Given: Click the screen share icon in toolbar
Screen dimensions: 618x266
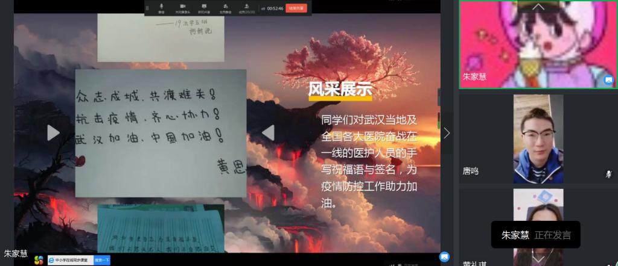Looking at the screenshot, I should coord(203,7).
